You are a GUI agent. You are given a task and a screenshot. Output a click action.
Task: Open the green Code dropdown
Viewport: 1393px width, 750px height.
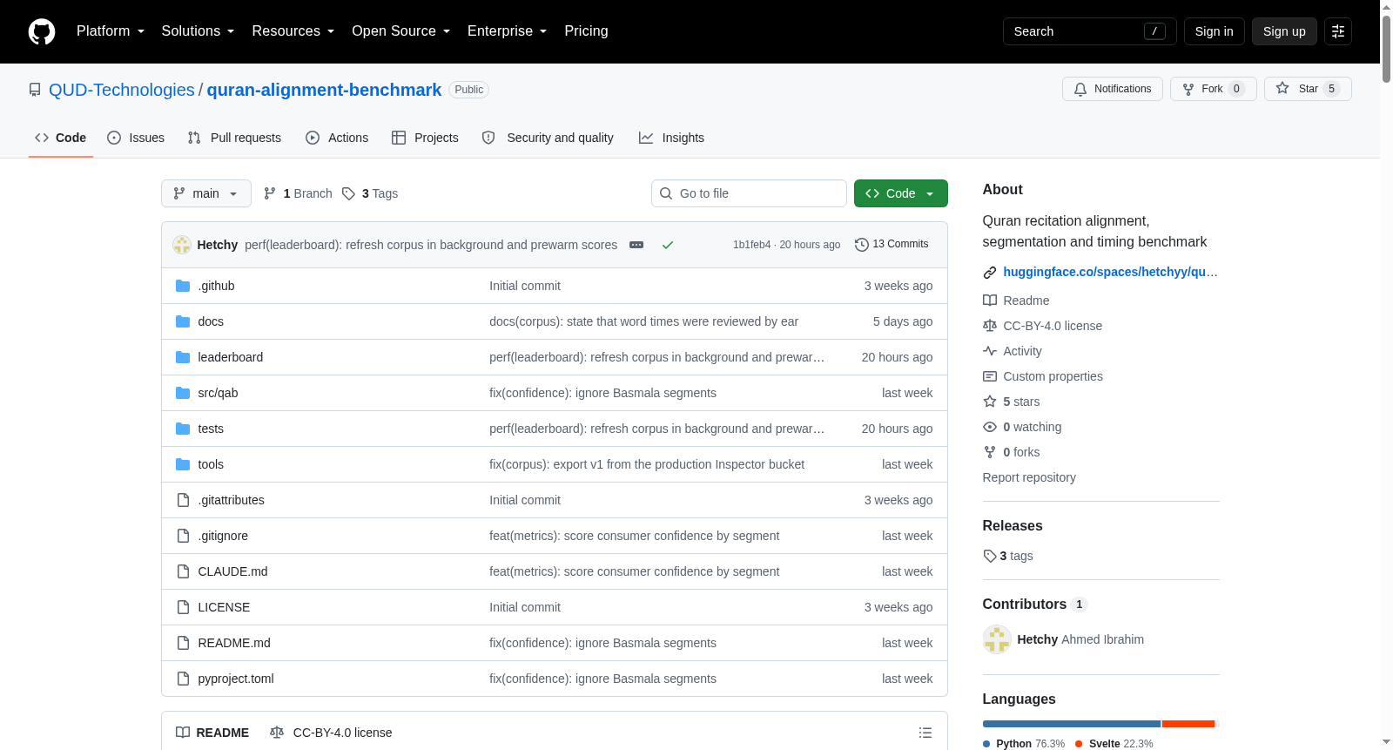(901, 193)
